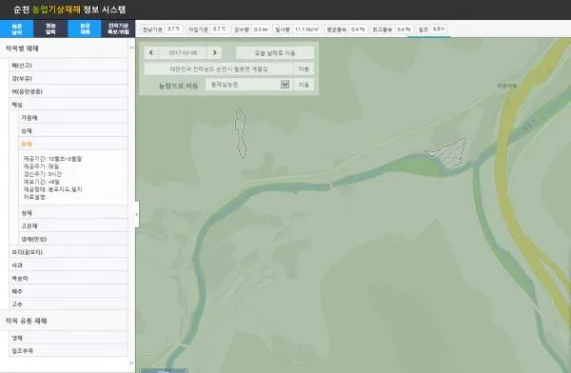
Task: Open the 전국기상특보/위험 tab
Action: click(x=118, y=29)
